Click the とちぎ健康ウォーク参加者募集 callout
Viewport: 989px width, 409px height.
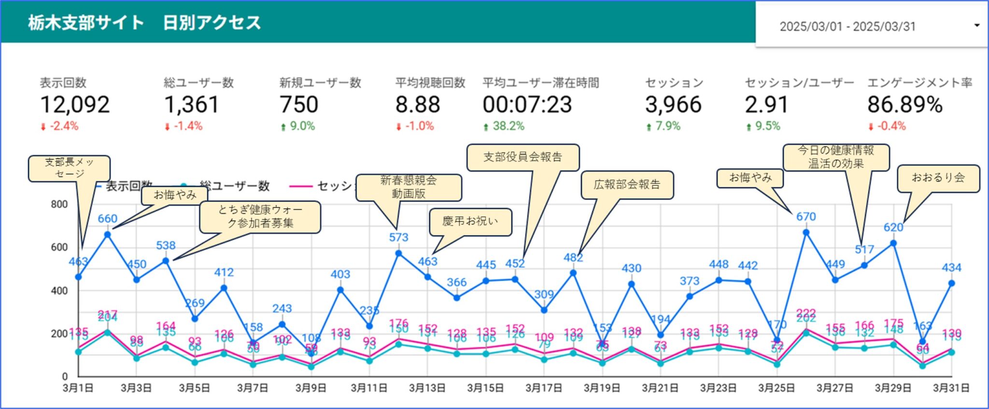point(260,216)
